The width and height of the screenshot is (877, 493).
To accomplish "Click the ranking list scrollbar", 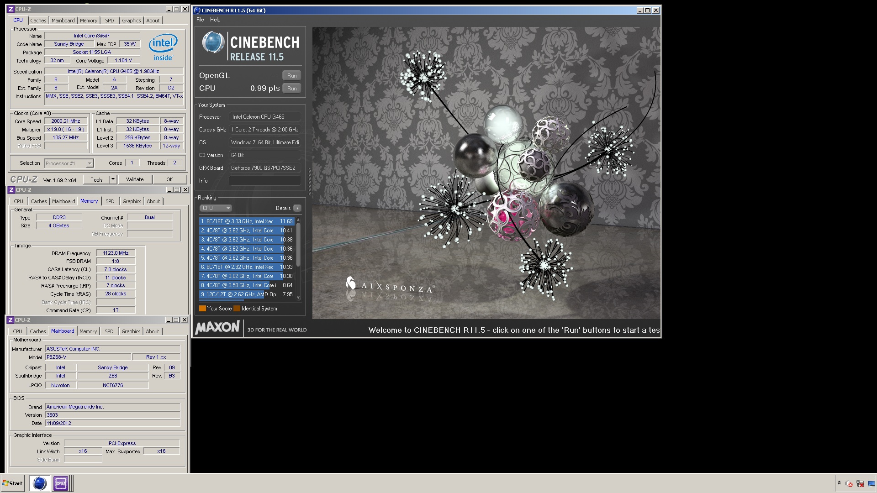I will tap(298, 245).
